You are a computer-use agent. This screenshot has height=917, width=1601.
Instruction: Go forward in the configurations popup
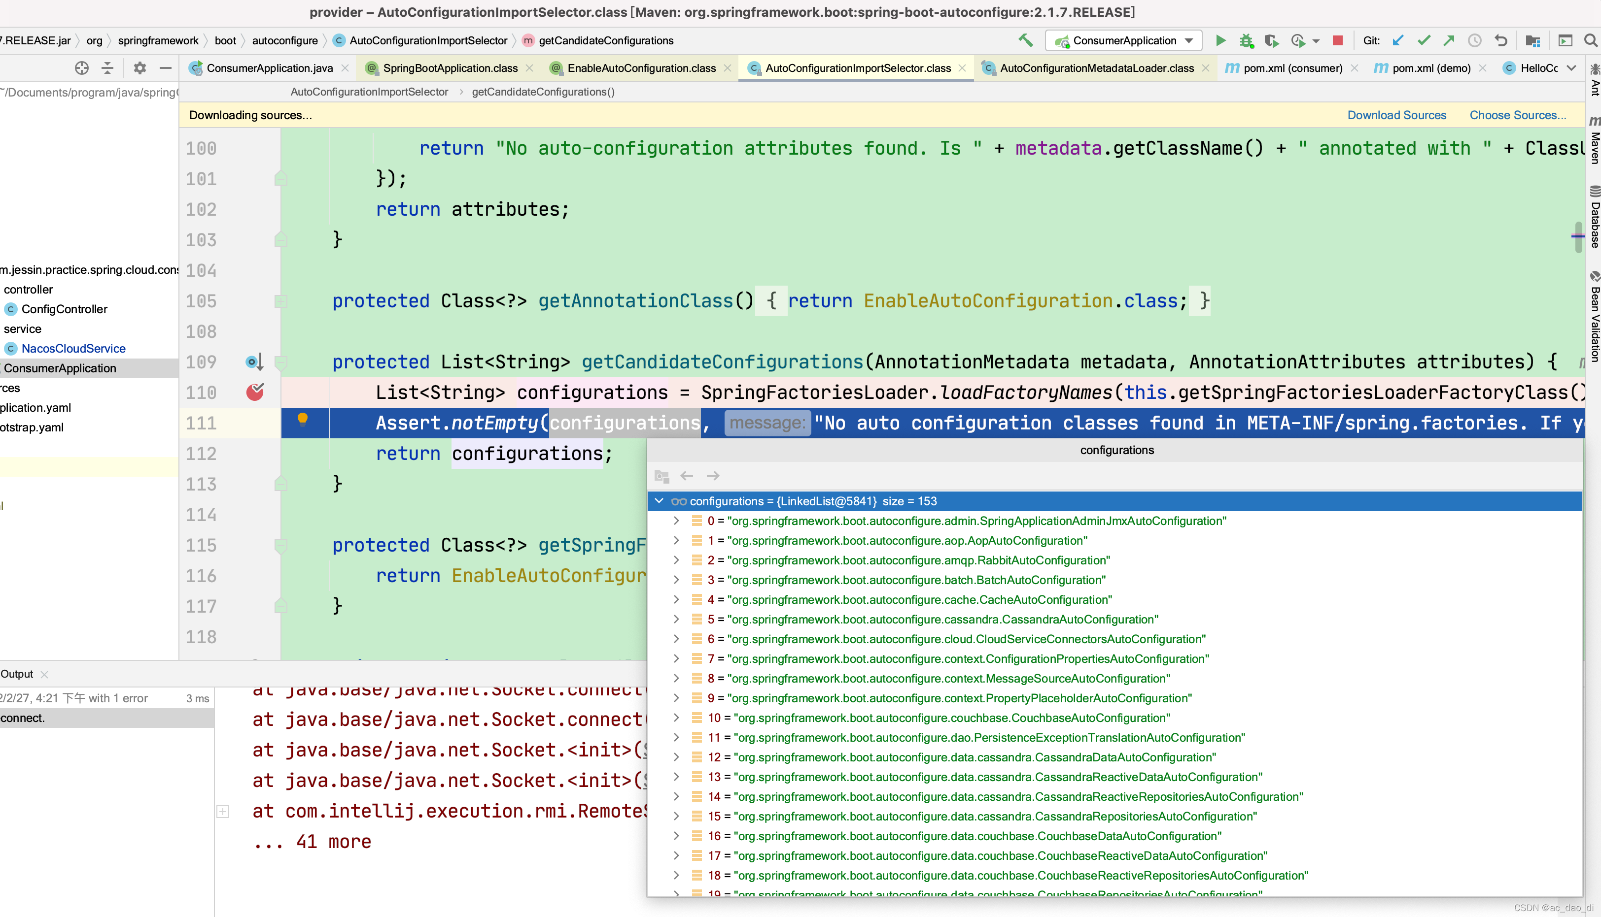[713, 476]
